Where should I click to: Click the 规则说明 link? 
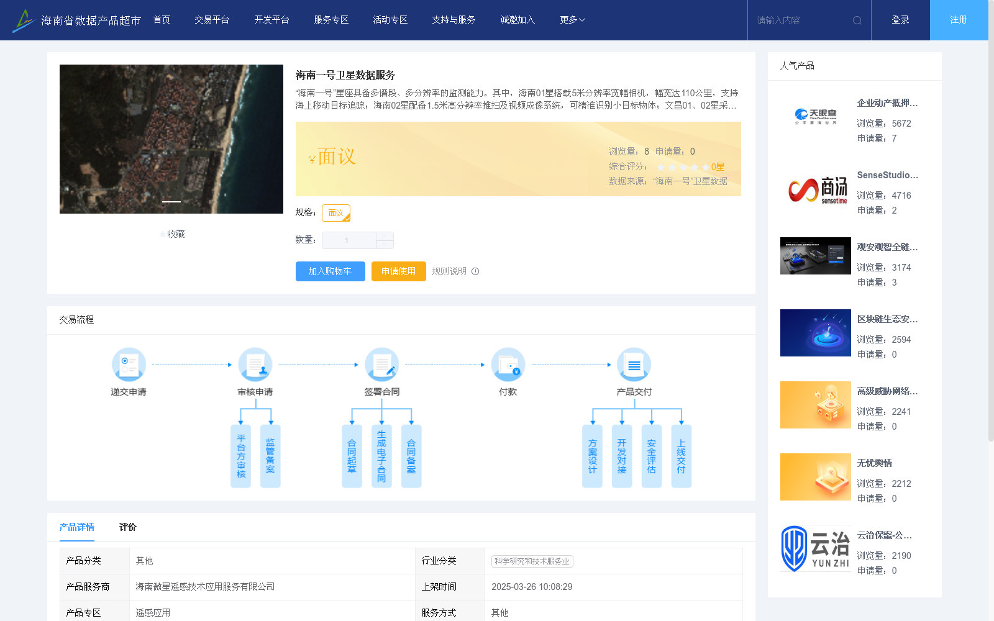tap(449, 271)
